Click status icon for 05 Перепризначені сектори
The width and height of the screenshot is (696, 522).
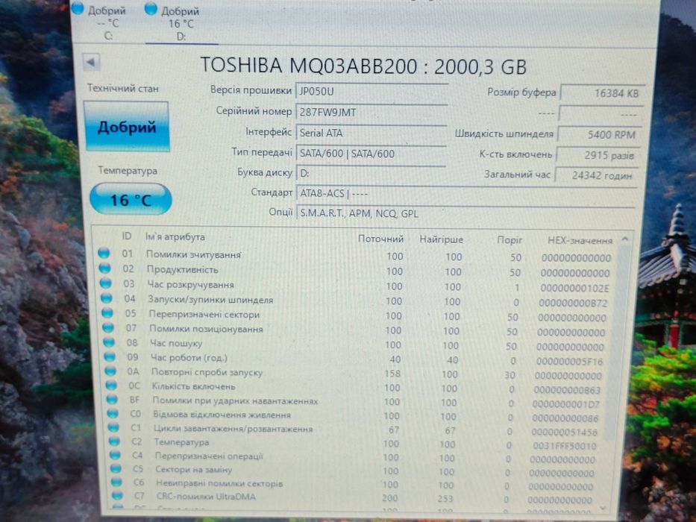107,312
